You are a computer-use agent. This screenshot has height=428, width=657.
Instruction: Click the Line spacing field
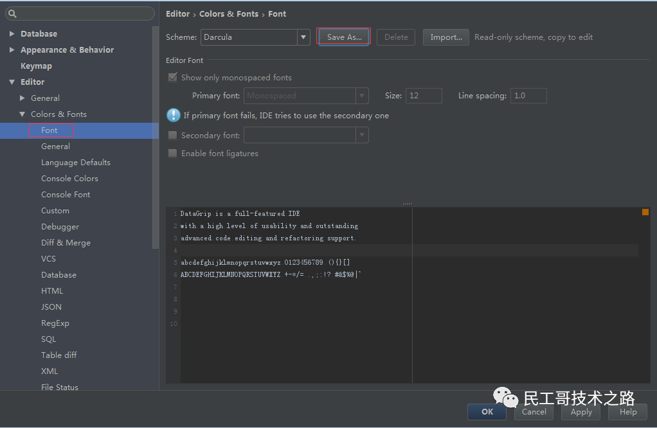[528, 96]
